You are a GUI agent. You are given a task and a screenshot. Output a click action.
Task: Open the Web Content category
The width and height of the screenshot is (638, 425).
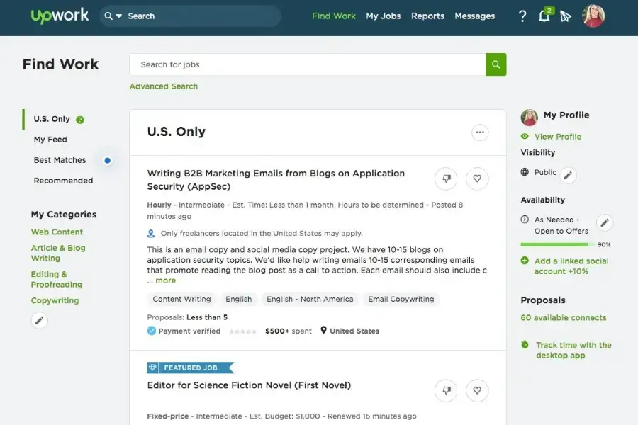[57, 232]
